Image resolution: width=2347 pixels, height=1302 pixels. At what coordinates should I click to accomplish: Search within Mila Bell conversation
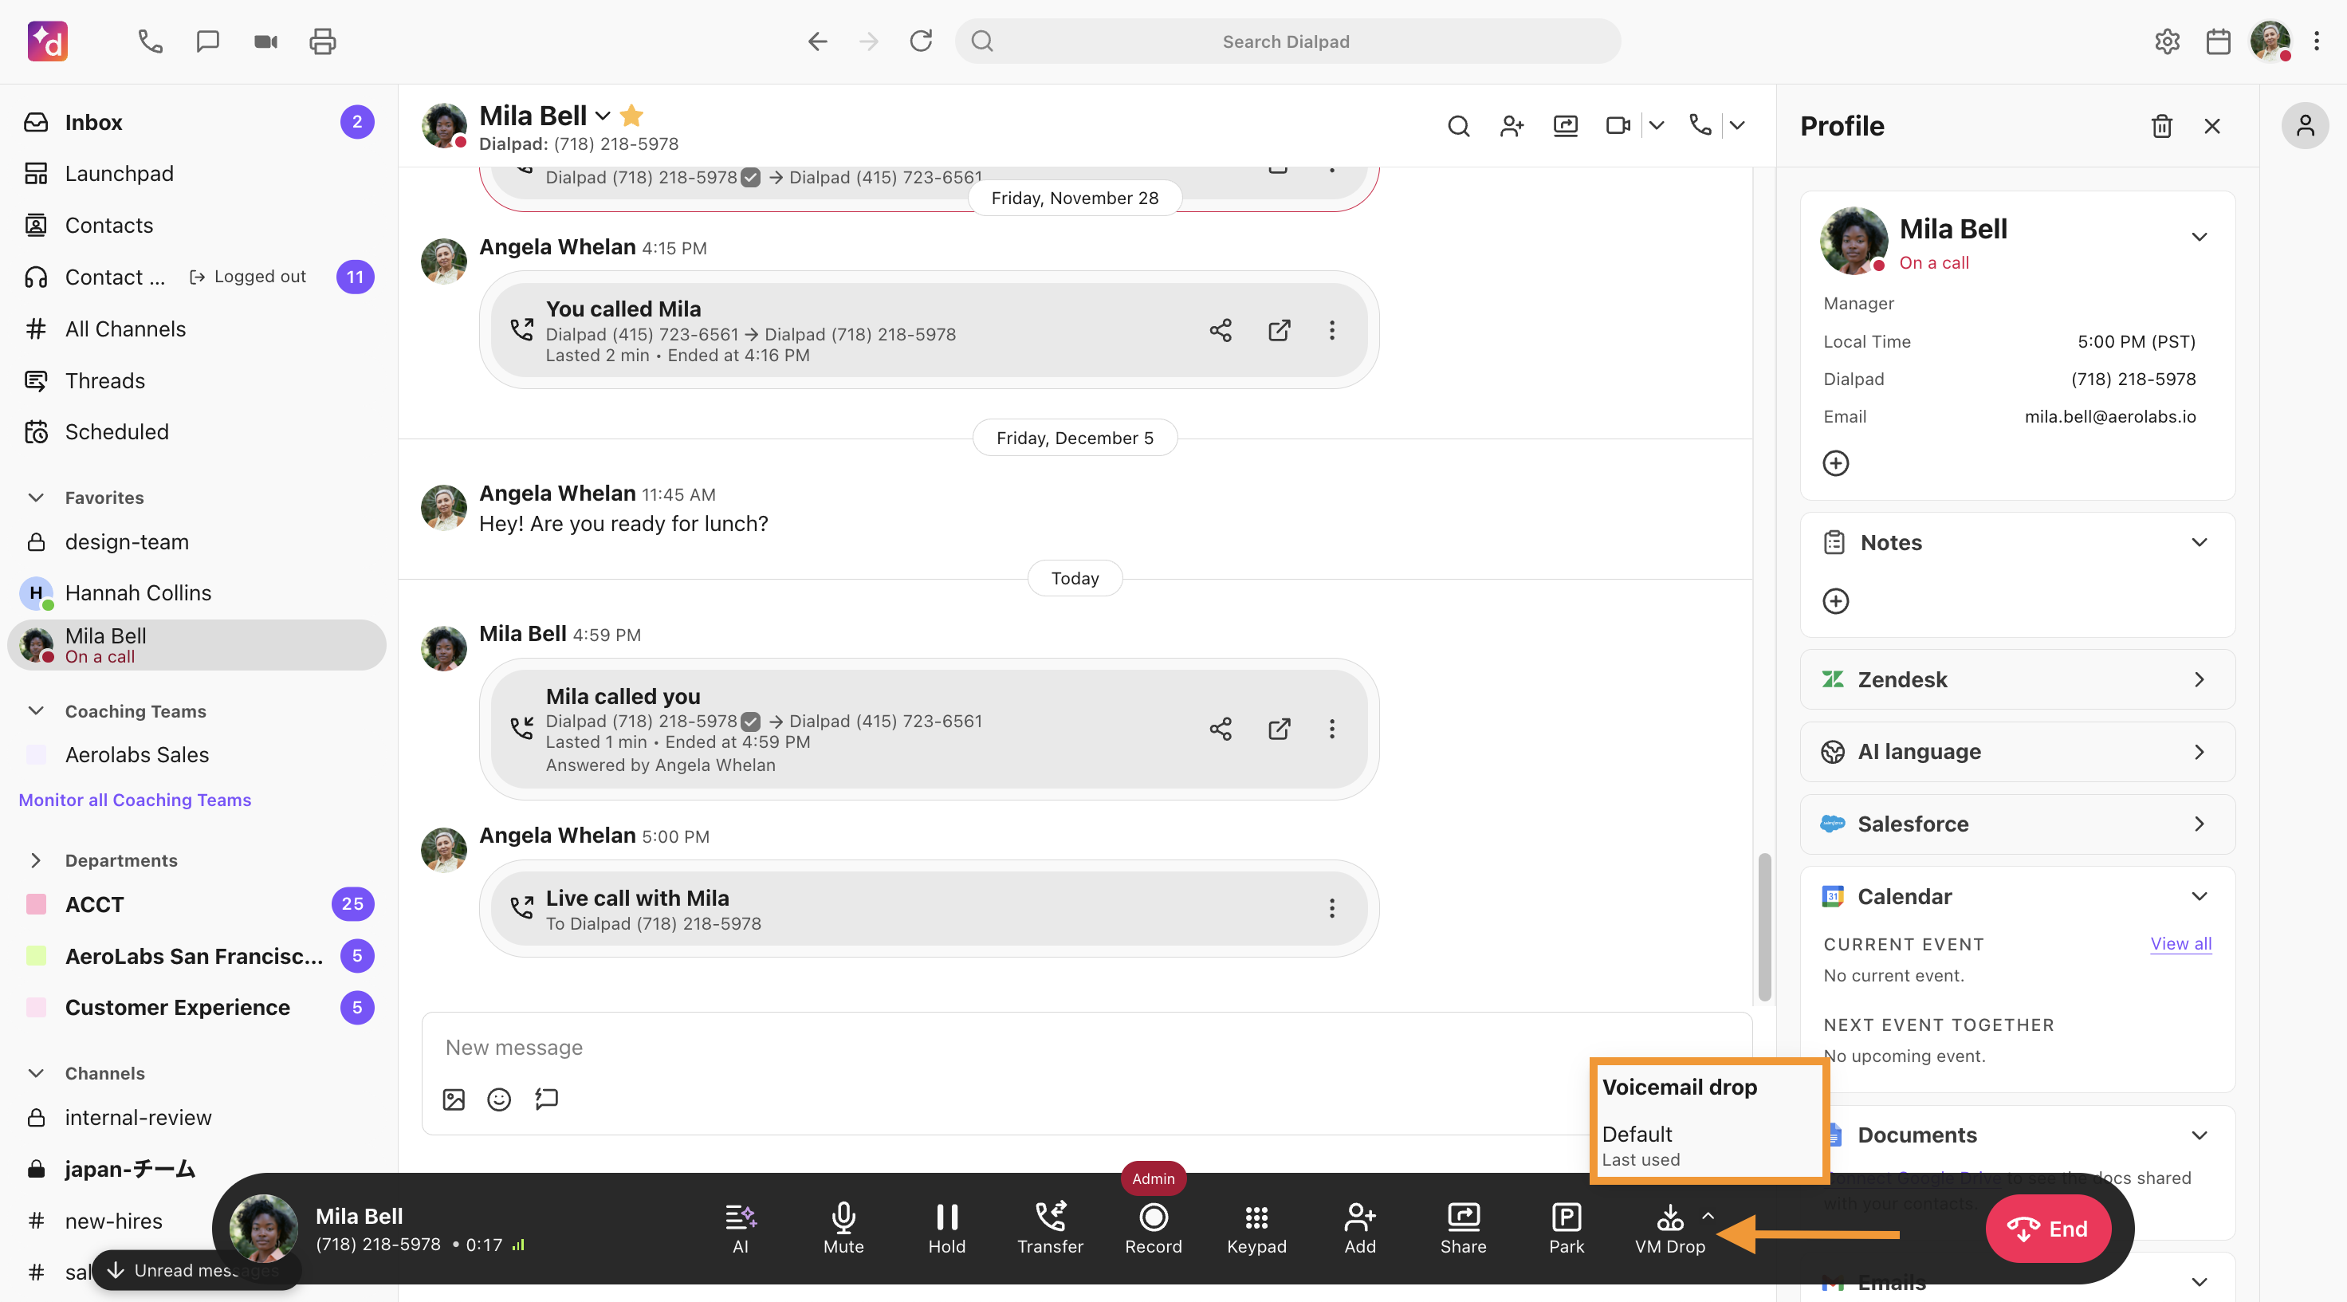pos(1459,126)
